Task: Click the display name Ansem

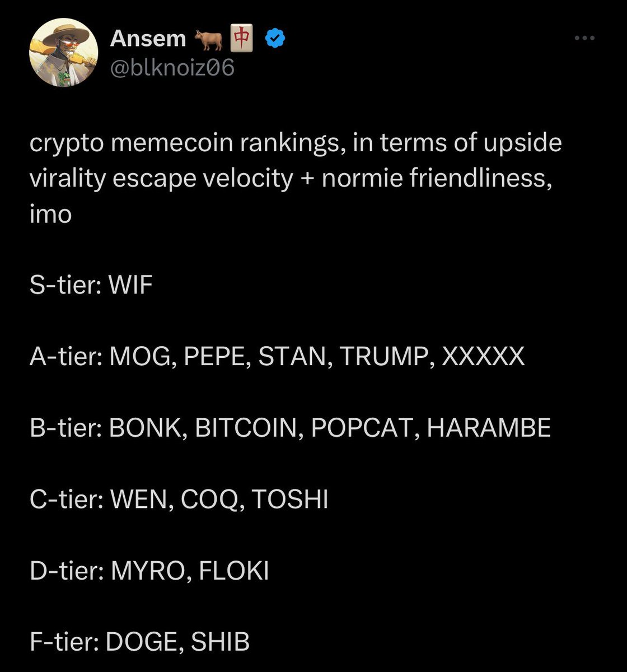Action: click(x=148, y=39)
